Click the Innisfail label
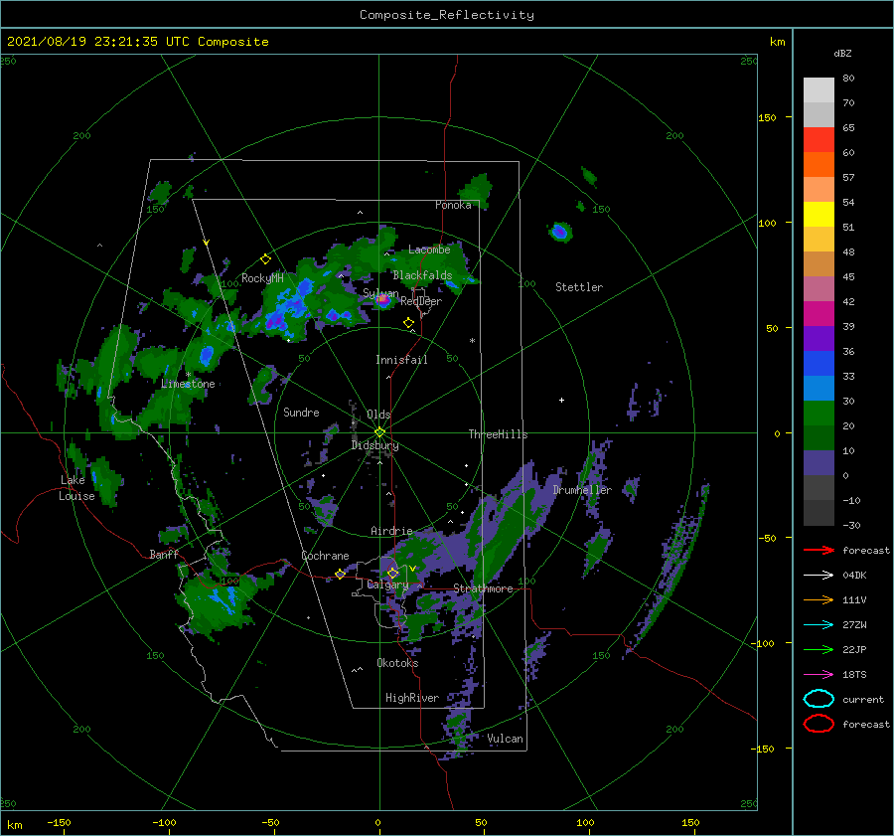This screenshot has height=836, width=894. 401,360
